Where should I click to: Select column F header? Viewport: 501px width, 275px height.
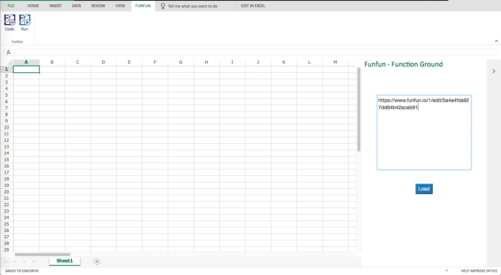point(155,62)
